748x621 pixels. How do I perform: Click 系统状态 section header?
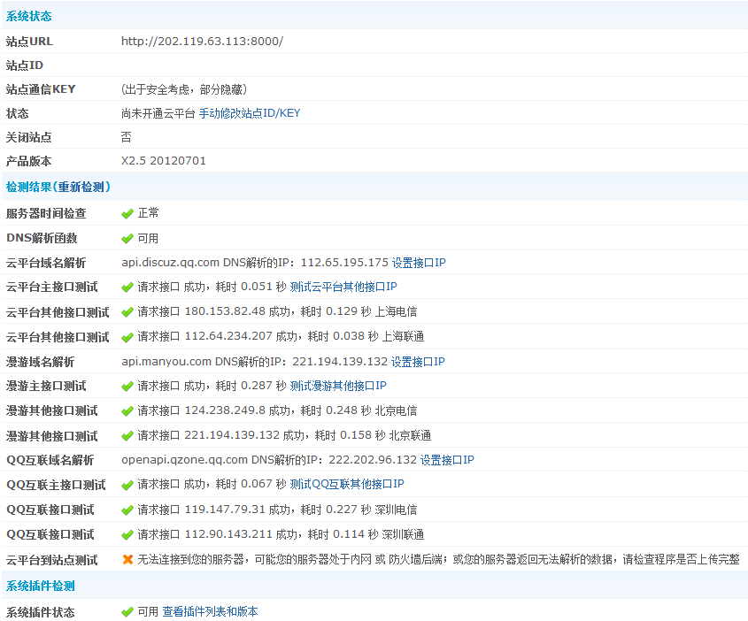(x=28, y=16)
